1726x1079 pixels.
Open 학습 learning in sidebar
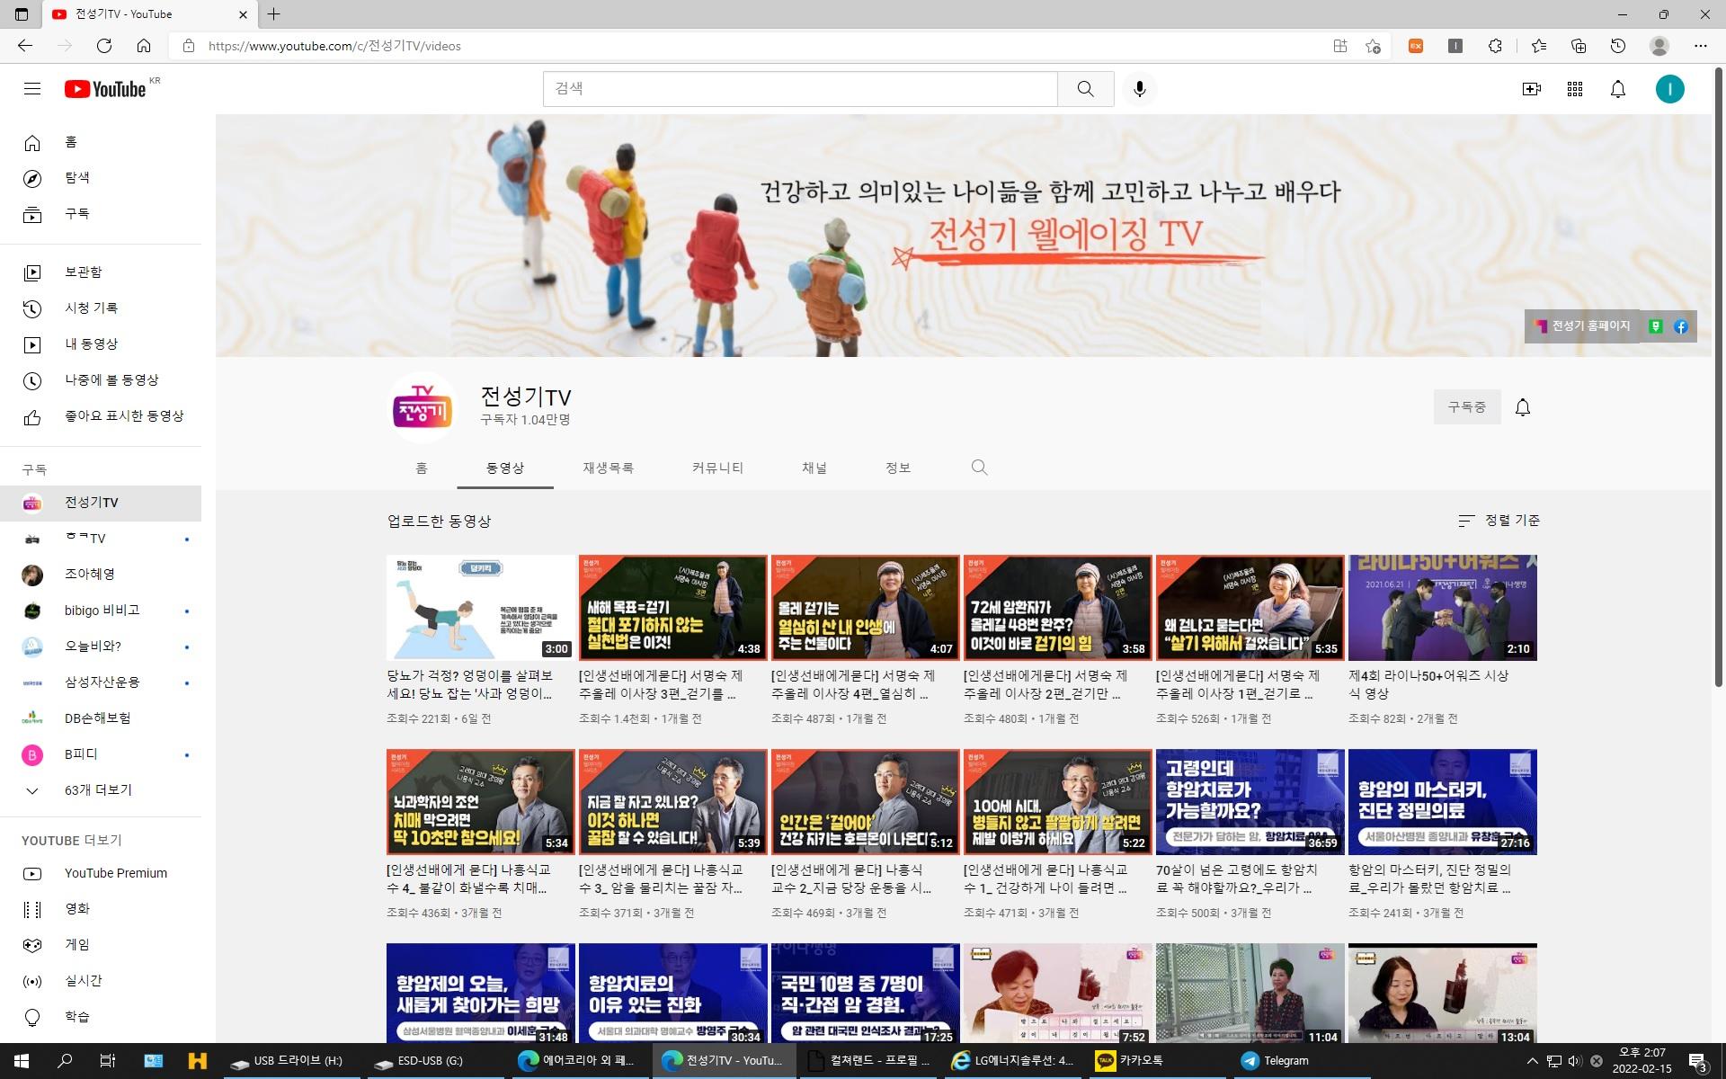[x=101, y=1017]
